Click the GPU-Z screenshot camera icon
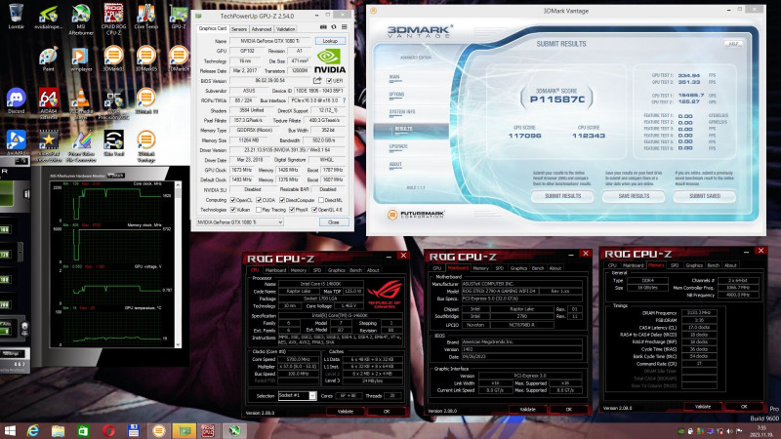Image resolution: width=781 pixels, height=439 pixels. pos(323,27)
